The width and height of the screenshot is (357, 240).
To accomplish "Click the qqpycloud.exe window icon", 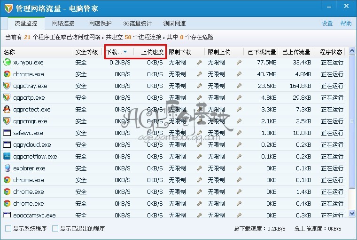I will [x=7, y=144].
